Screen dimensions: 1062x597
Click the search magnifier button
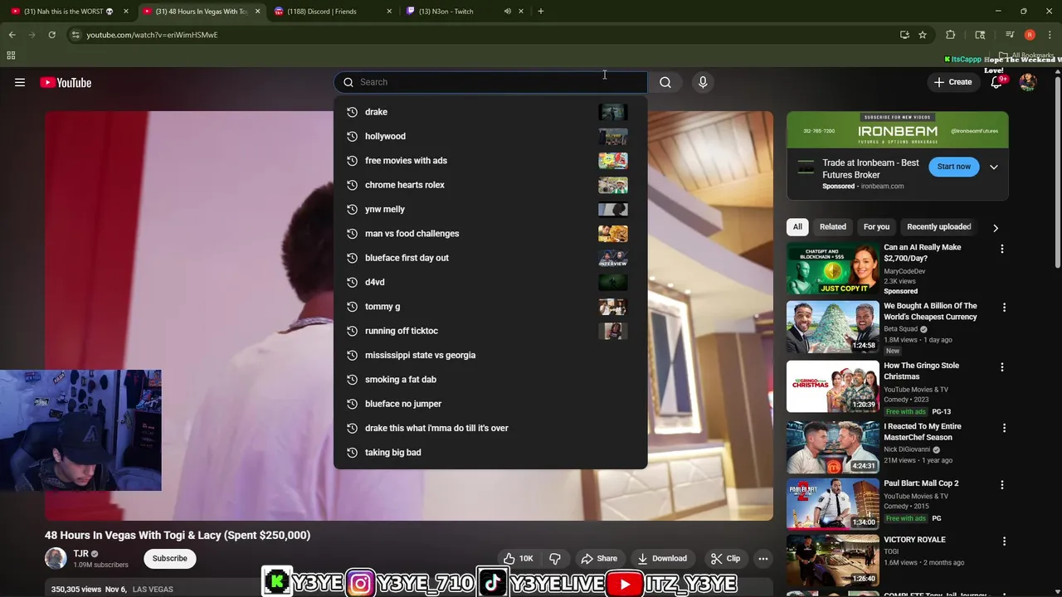click(665, 82)
